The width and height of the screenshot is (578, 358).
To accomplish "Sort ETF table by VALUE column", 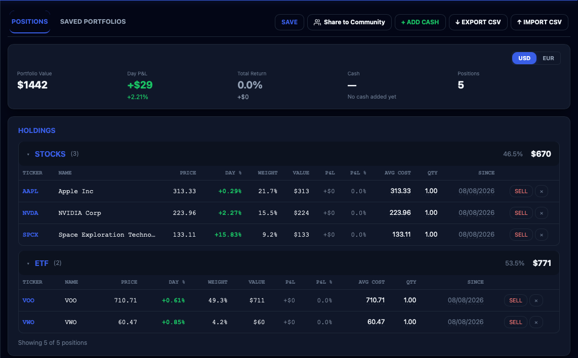I will tap(257, 282).
